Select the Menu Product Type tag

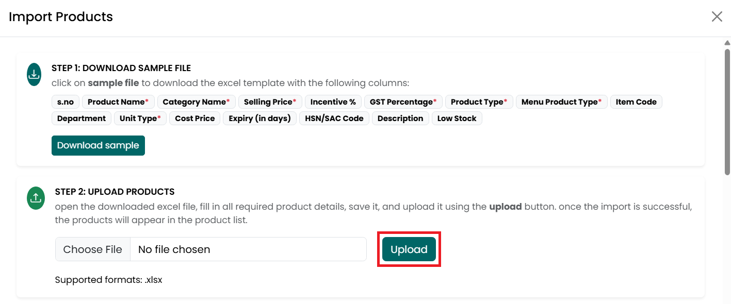(562, 102)
